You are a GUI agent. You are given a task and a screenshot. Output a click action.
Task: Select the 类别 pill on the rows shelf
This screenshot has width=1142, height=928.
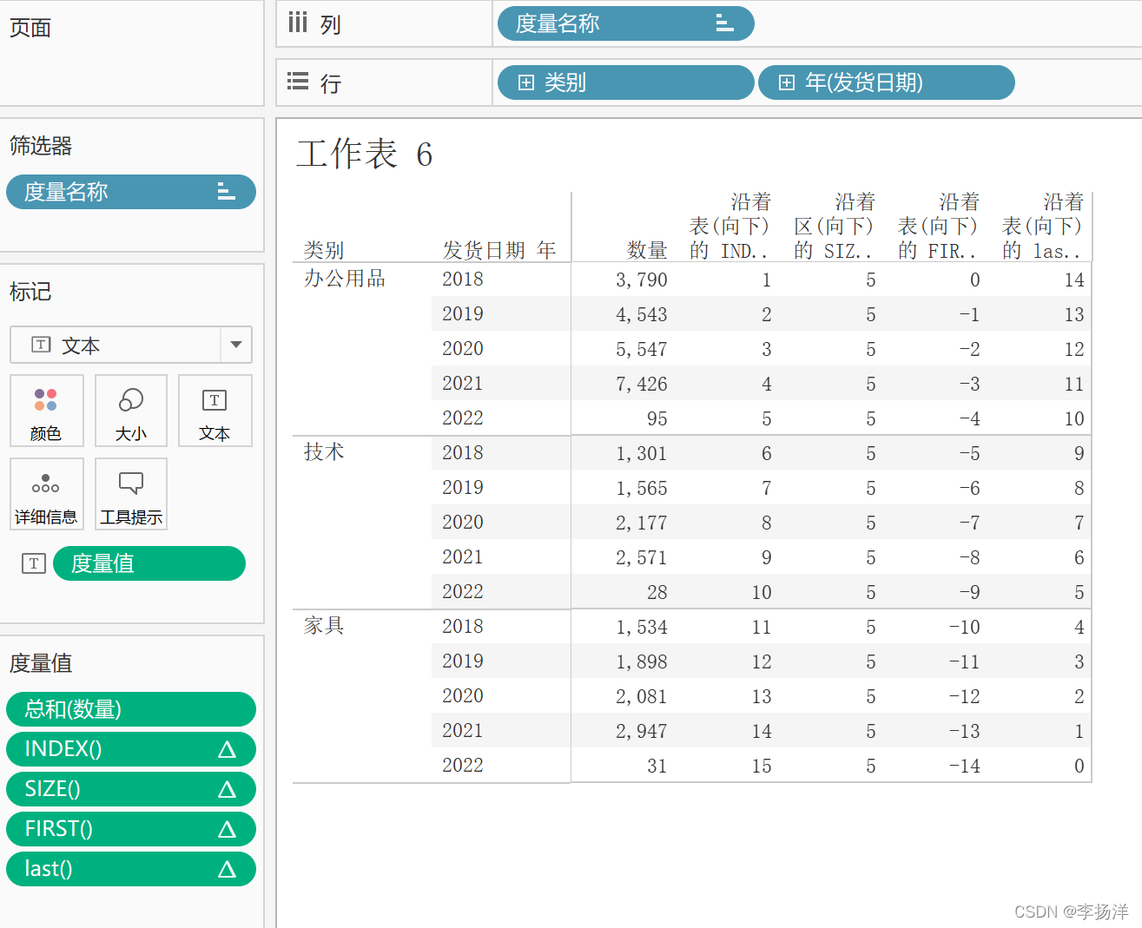pyautogui.click(x=625, y=82)
